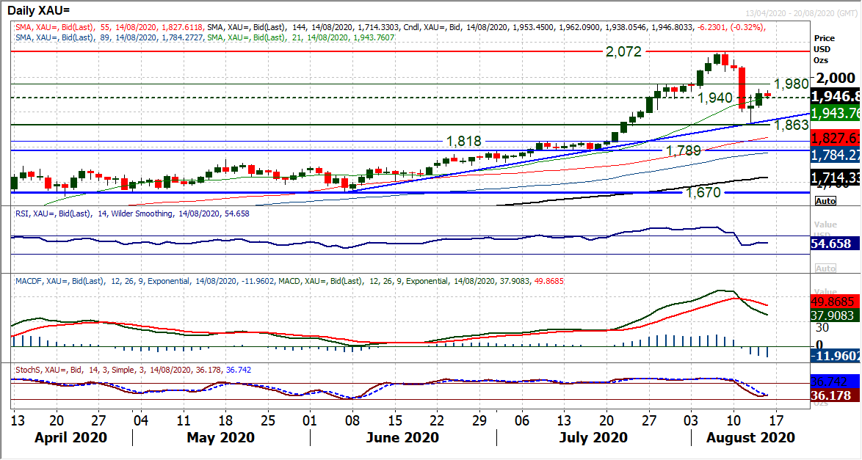Click the 1,670 support label
862x460 pixels.
(703, 192)
